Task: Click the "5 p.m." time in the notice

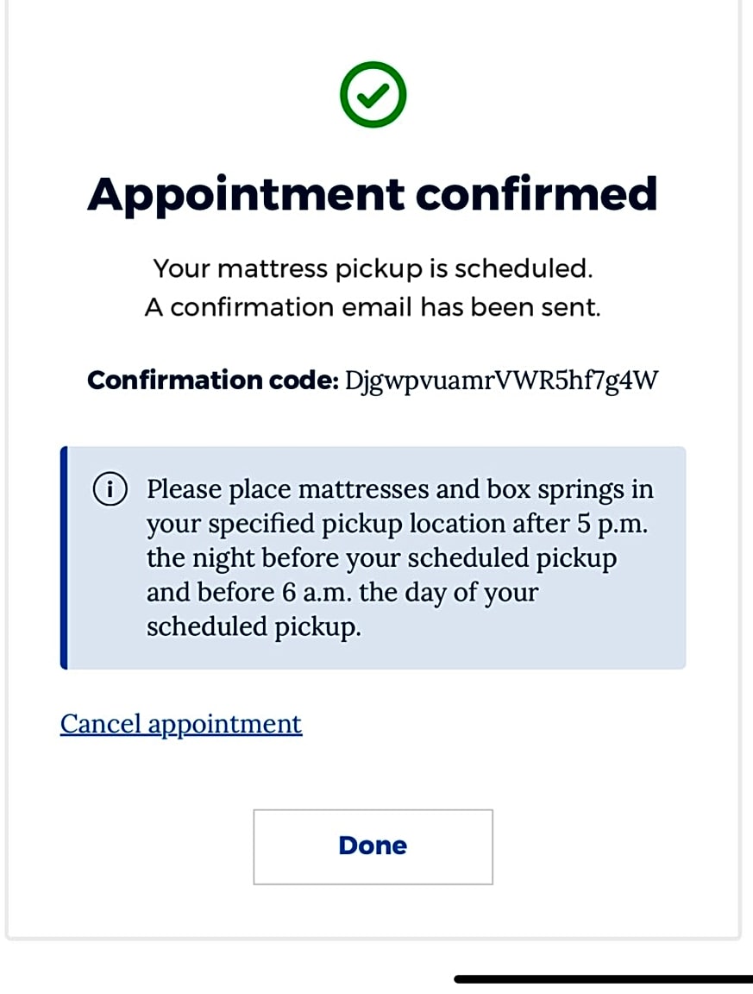Action: pos(613,524)
